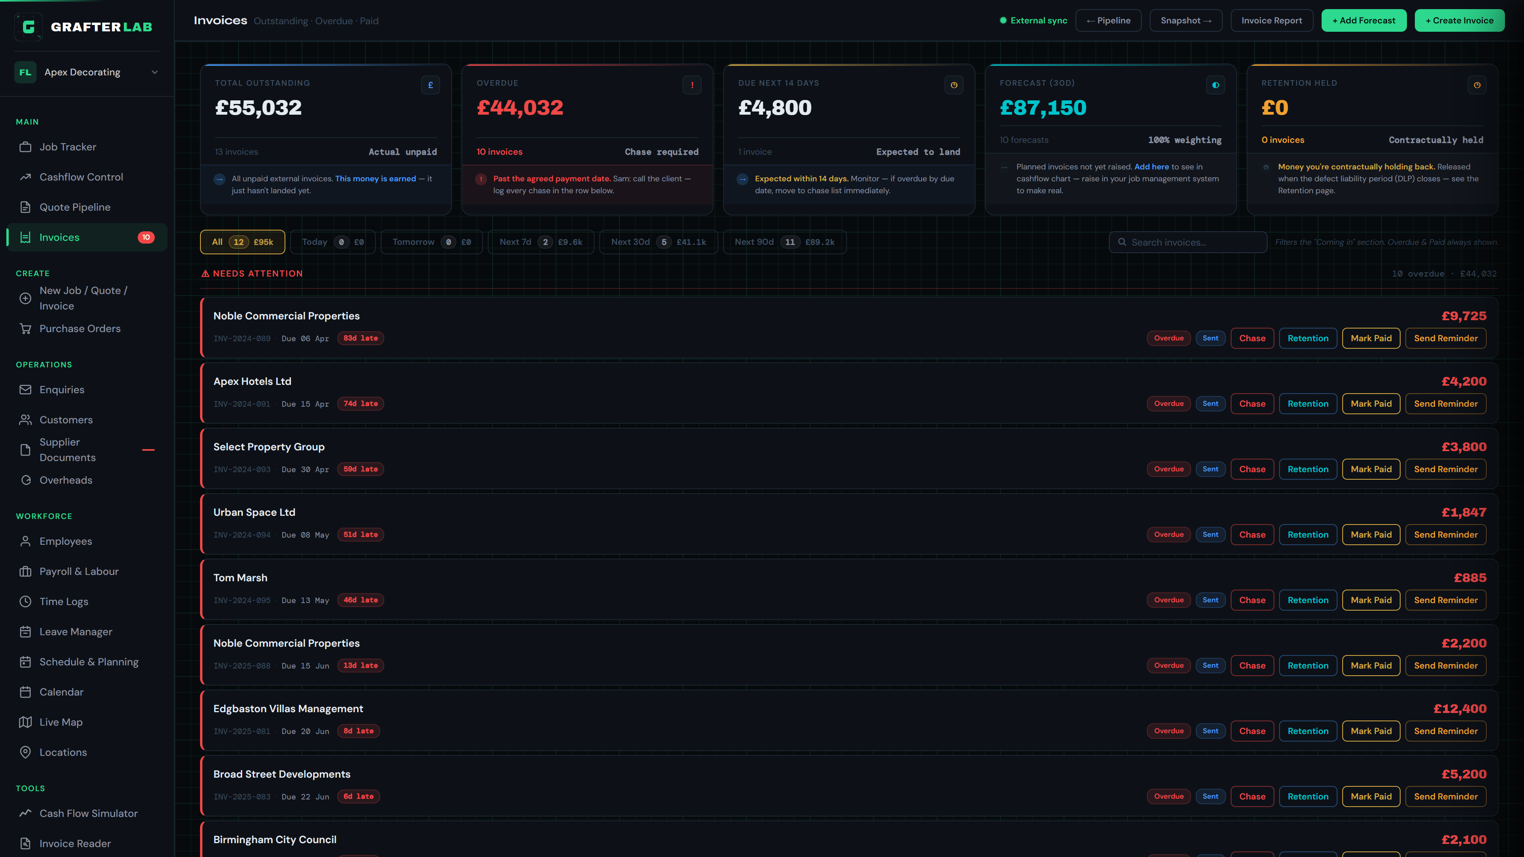The image size is (1524, 857).
Task: Click 'Add here' link in Forecast card
Action: tap(1151, 167)
